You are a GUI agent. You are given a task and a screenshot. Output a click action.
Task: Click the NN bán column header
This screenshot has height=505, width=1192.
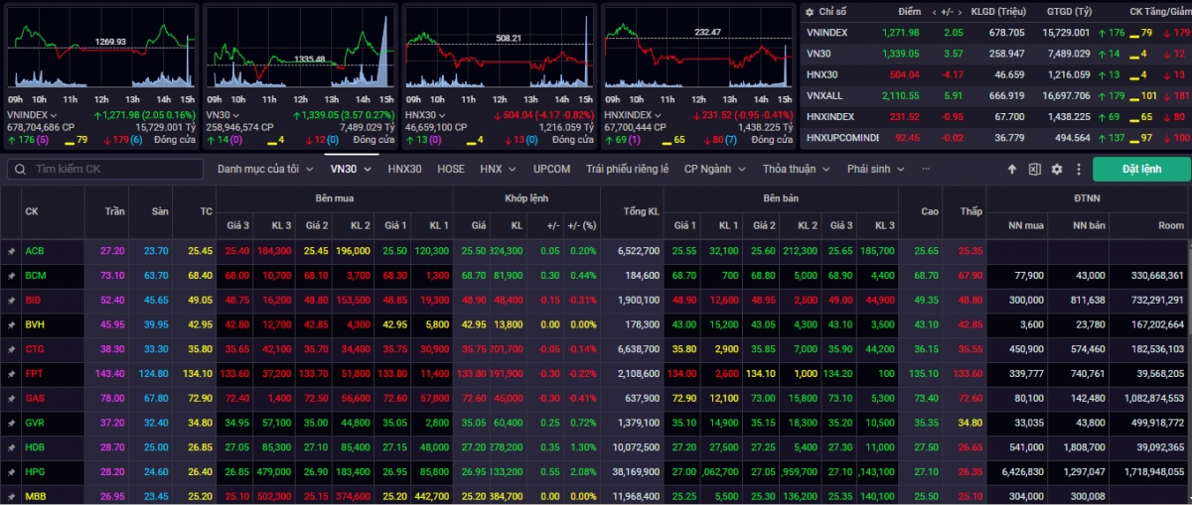click(x=1089, y=225)
